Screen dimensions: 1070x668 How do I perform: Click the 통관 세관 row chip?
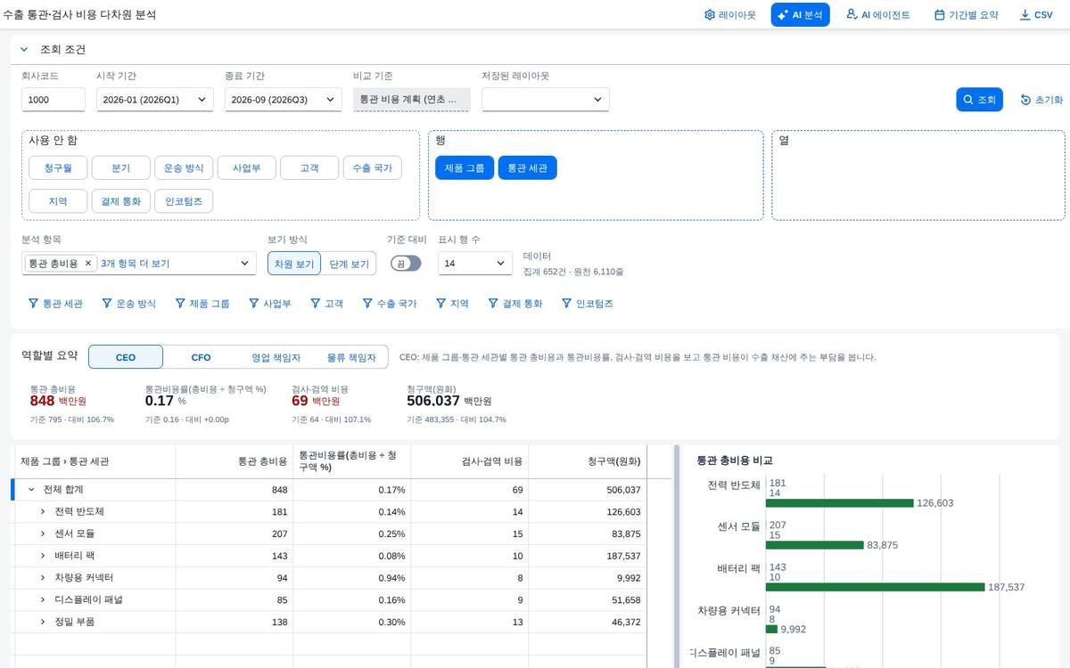[x=527, y=167]
